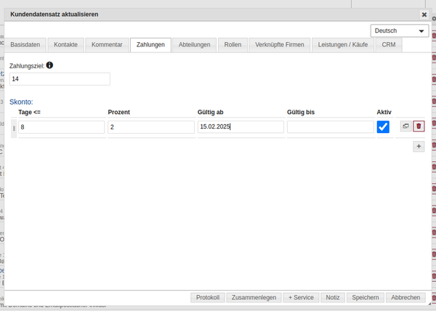This screenshot has height=311, width=436.
Task: Focus the Gültig bis date field
Action: pos(330,127)
